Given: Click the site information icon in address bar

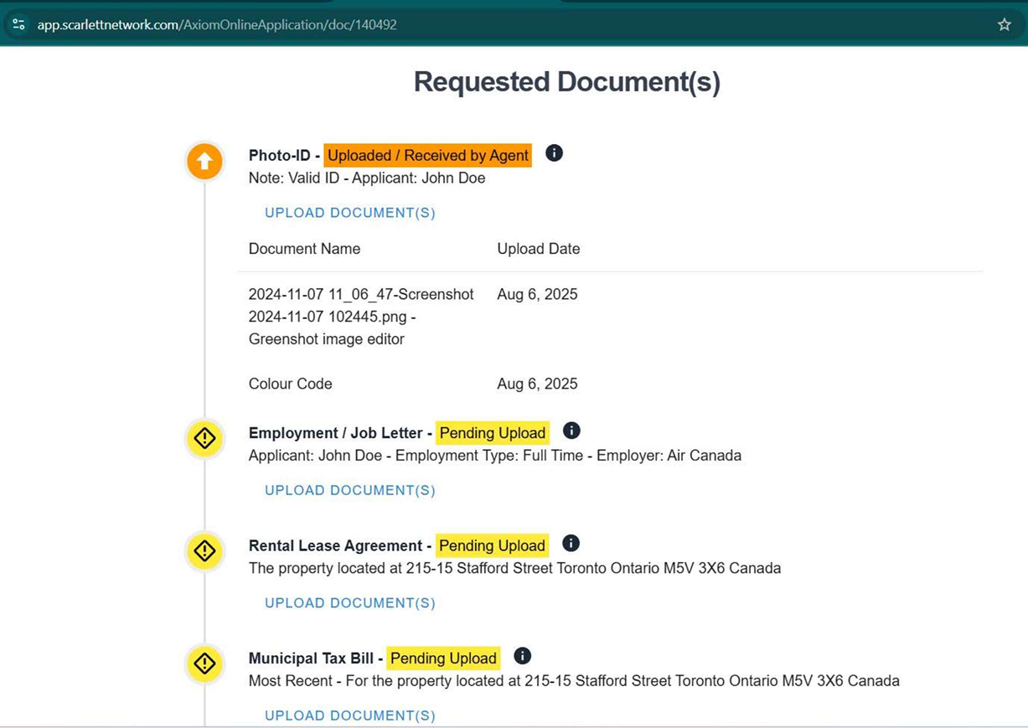Looking at the screenshot, I should pos(18,24).
